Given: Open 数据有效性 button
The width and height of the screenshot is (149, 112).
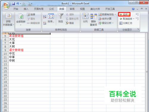Looking at the screenshot, I should (106, 14).
